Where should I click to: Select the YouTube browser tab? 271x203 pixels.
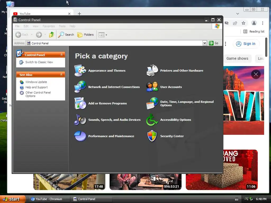click(42, 14)
